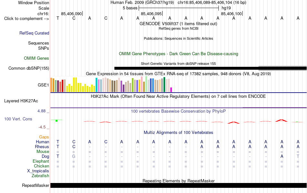This screenshot has width=307, height=193.
Task: Click the GENCODE V50lift37 track title
Action: click(x=178, y=24)
